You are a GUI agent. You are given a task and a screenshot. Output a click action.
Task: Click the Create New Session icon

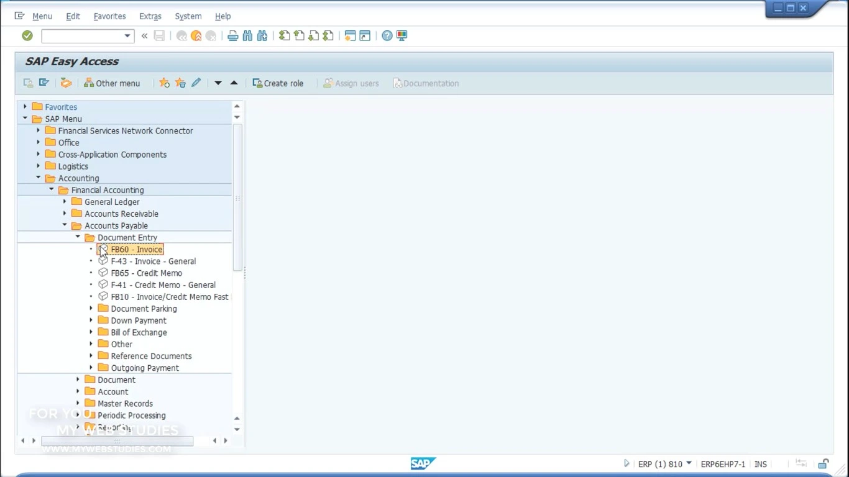pyautogui.click(x=350, y=36)
